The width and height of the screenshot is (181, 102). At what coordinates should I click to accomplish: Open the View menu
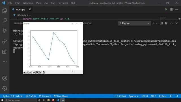tap(39, 3)
